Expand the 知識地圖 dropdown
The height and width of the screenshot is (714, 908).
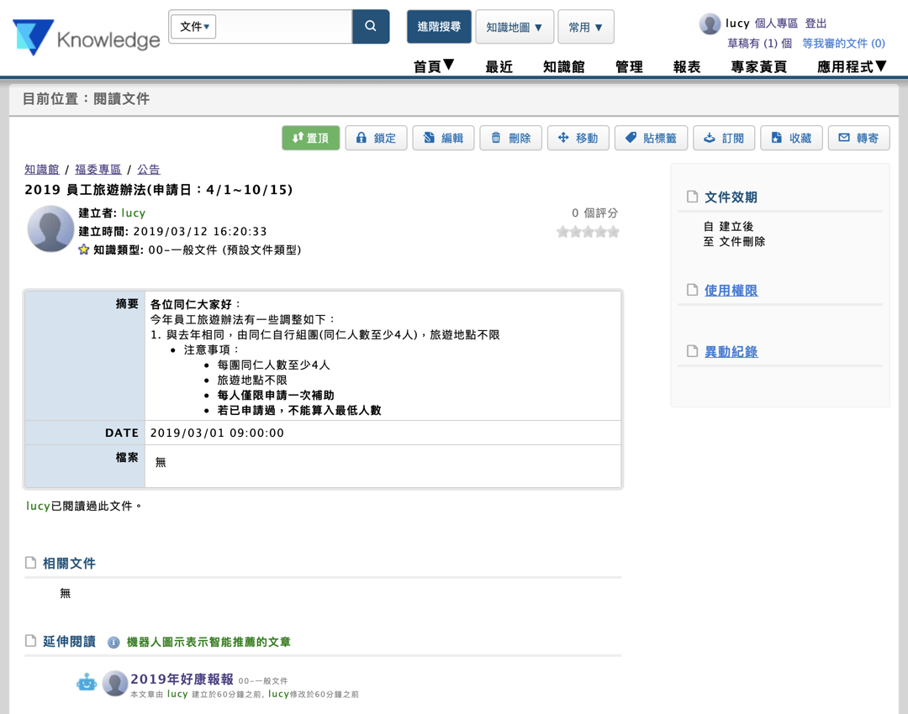pos(515,27)
